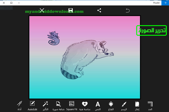The width and height of the screenshot is (169, 112).
Task: Open the Effects (التأثير) magic wand
Action: click(45, 106)
